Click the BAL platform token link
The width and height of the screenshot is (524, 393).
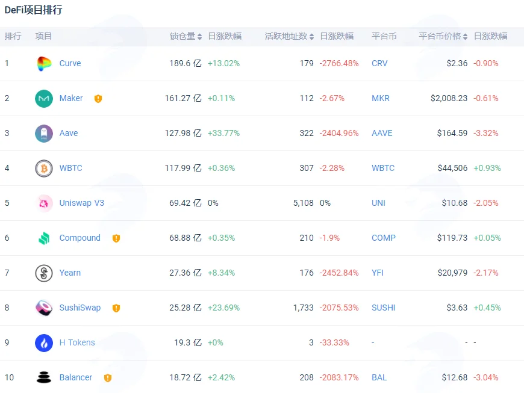[379, 377]
